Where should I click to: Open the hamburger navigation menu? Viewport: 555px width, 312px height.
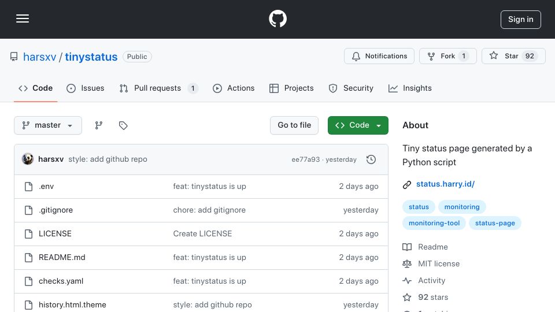click(23, 18)
